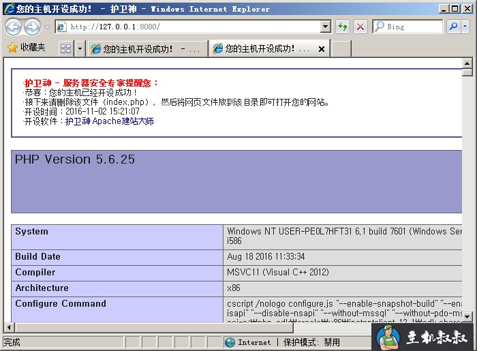
Task: Open the Quick Tabs grid icon
Action: pyautogui.click(x=65, y=49)
